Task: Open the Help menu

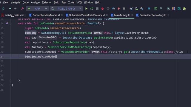Action: point(98,2)
